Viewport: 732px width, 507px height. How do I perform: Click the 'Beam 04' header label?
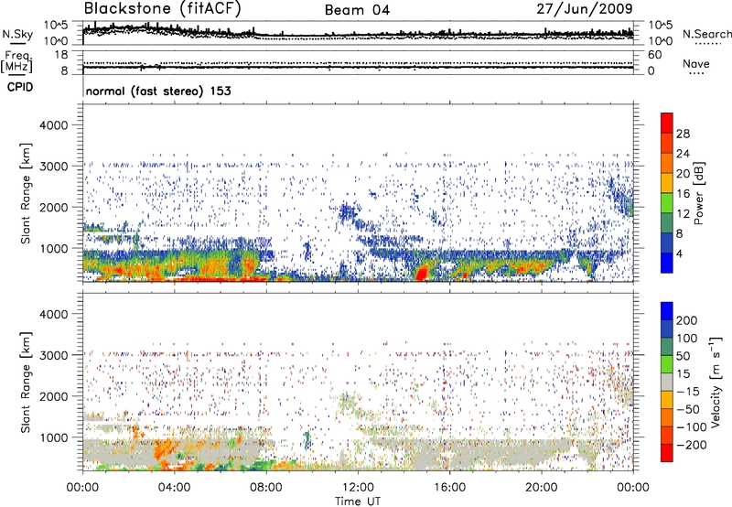tap(357, 10)
